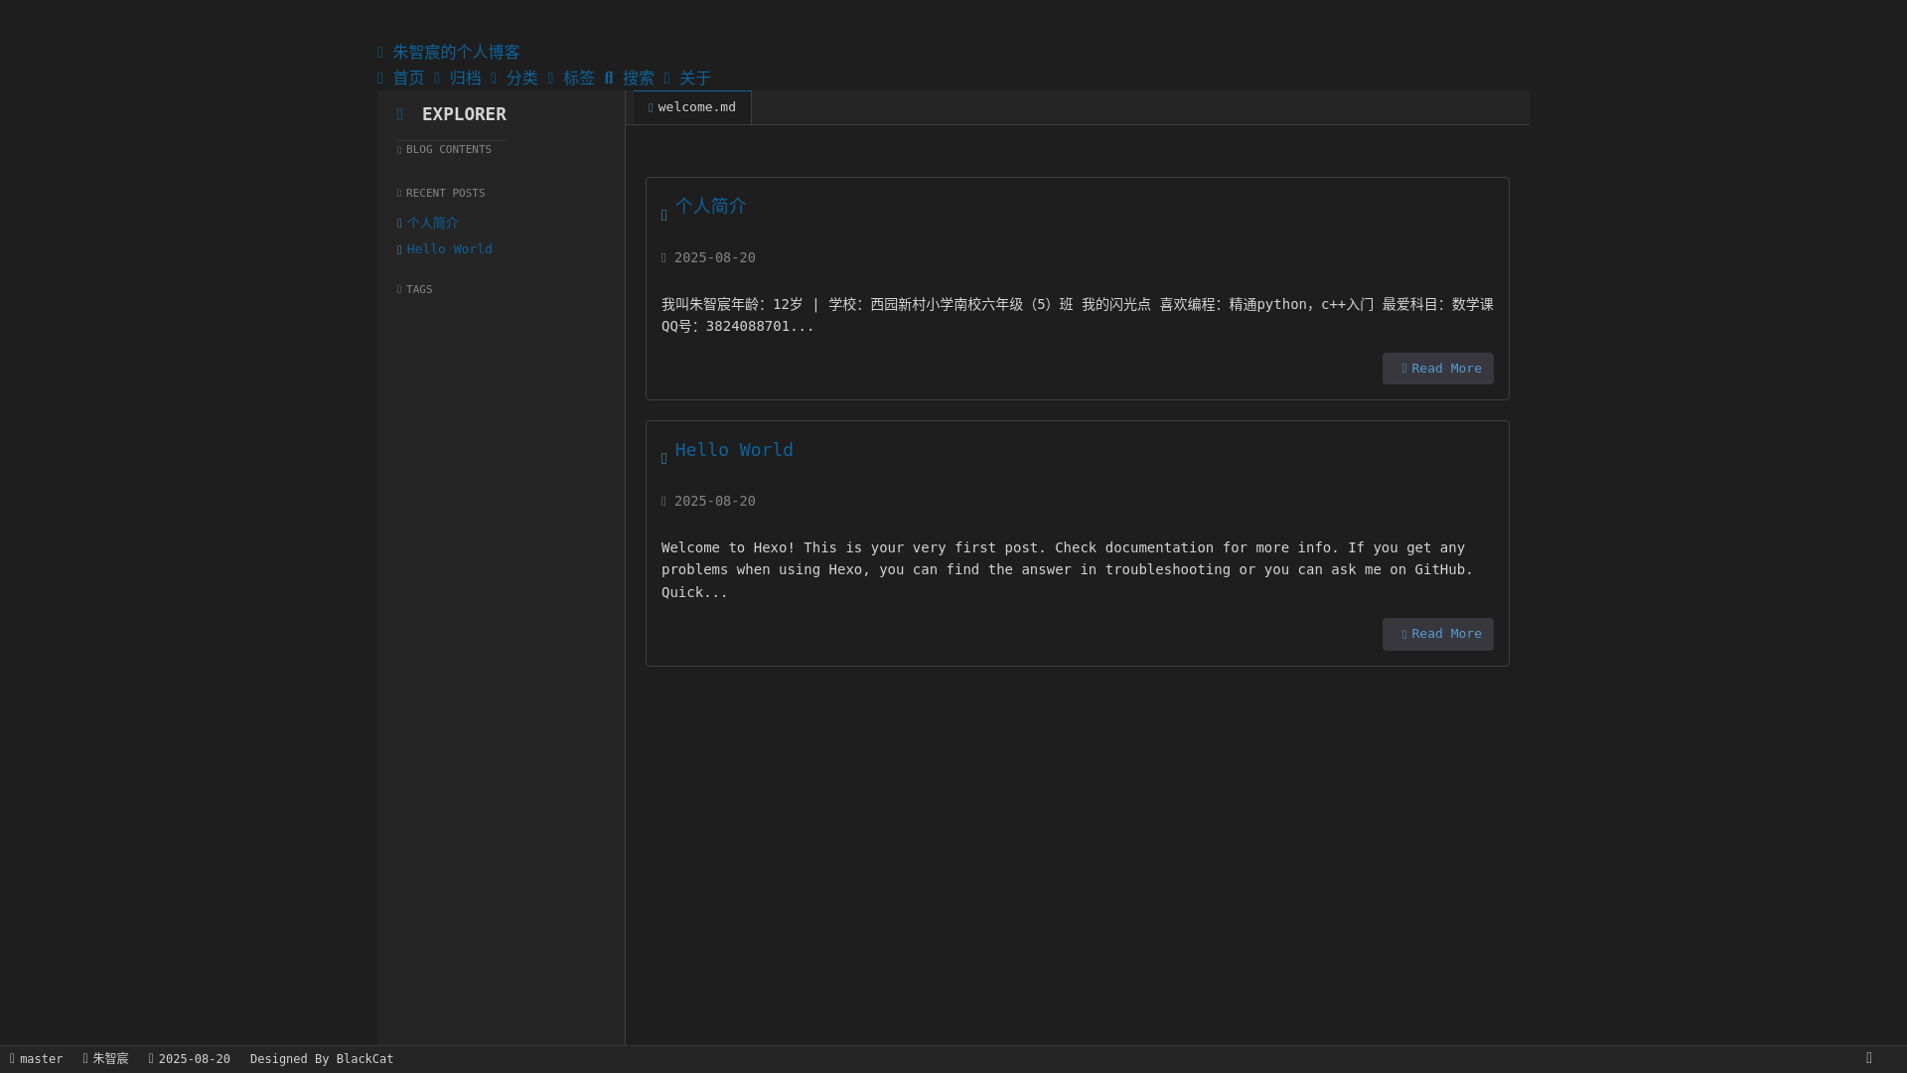The width and height of the screenshot is (1907, 1073).
Task: Click Designed By BlackCat in the status bar
Action: (x=322, y=1059)
